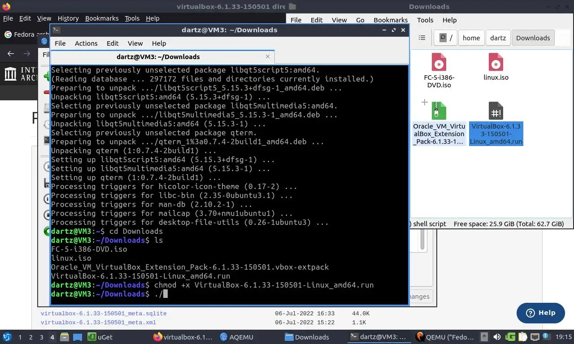This screenshot has width=574, height=344.
Task: Click the Firefox logo in the title bar
Action: pos(6,6)
